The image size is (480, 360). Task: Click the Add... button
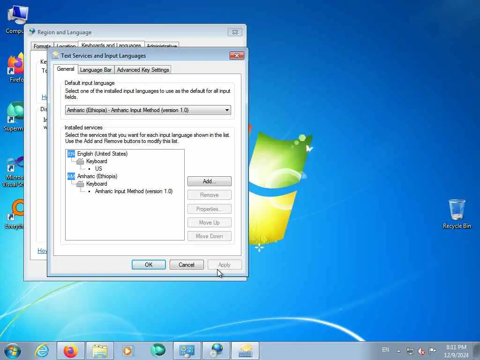(210, 181)
